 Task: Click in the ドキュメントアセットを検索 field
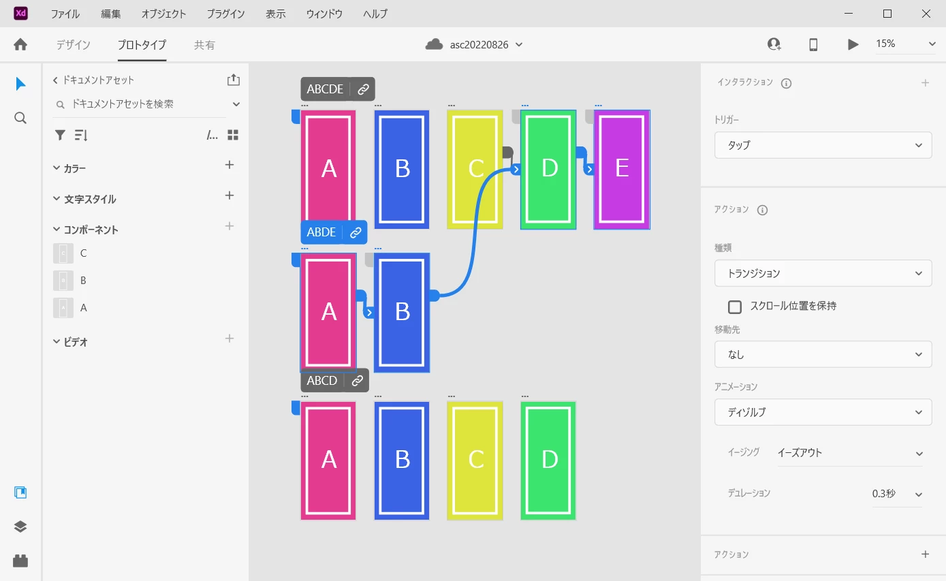click(x=140, y=104)
